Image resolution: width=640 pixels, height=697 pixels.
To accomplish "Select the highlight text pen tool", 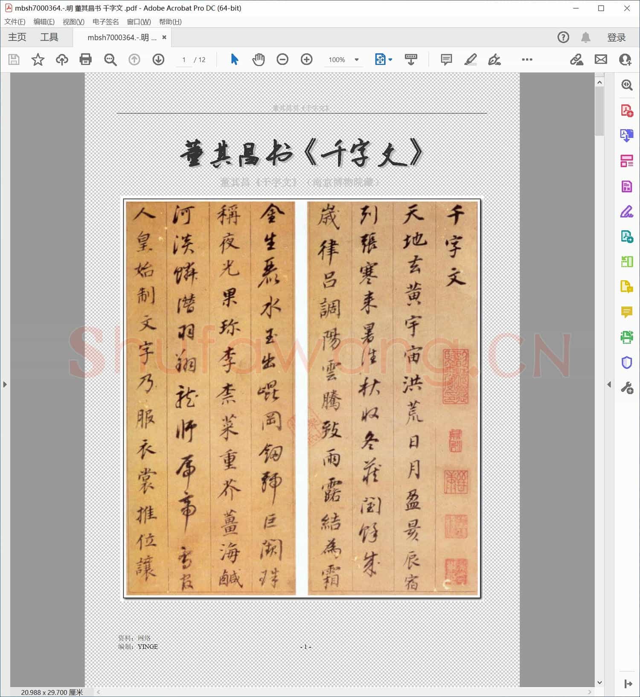I will pyautogui.click(x=470, y=59).
